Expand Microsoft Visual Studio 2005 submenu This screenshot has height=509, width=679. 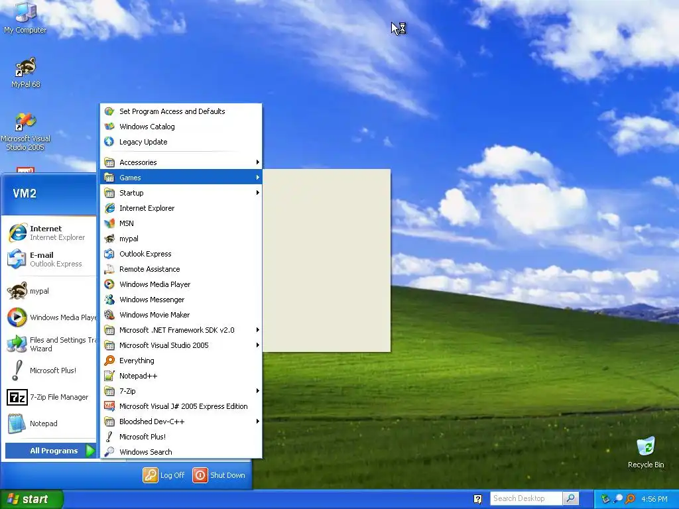[x=181, y=345]
